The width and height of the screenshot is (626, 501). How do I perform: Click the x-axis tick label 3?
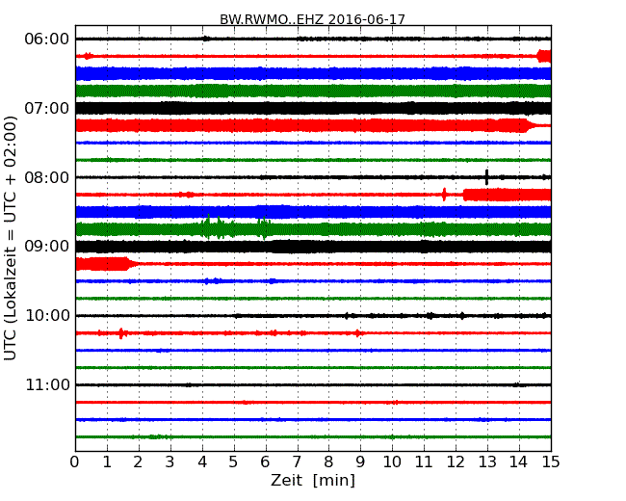coord(170,462)
